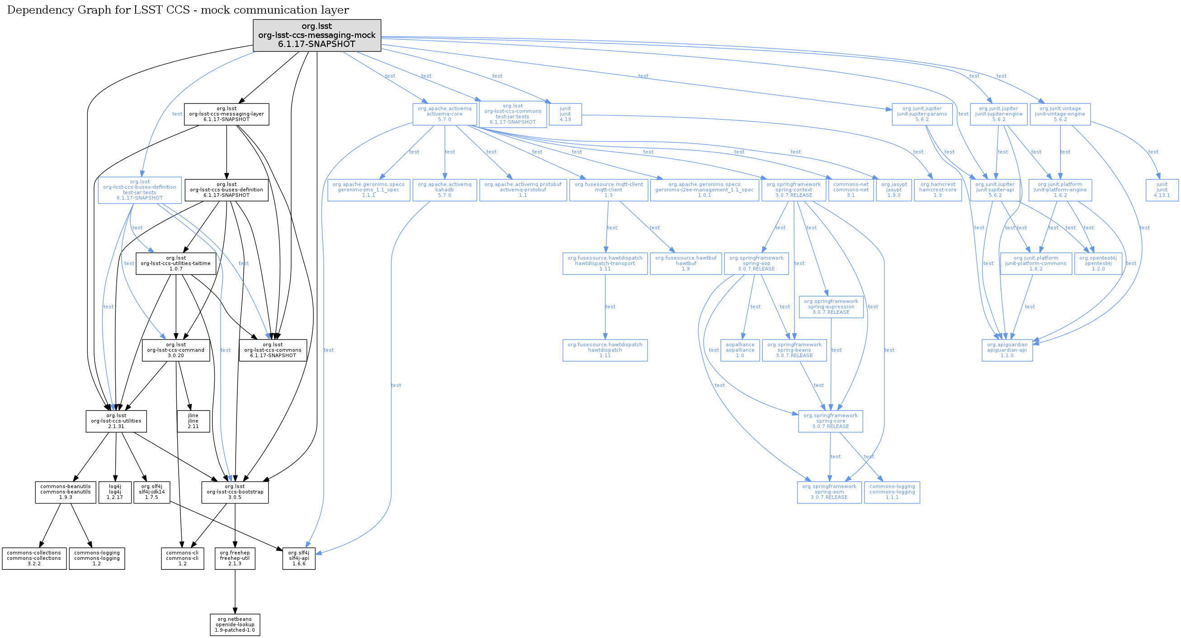Click the hamcrest-core 1.3 node
Viewport: 1181px width, 638px height.
tap(937, 190)
